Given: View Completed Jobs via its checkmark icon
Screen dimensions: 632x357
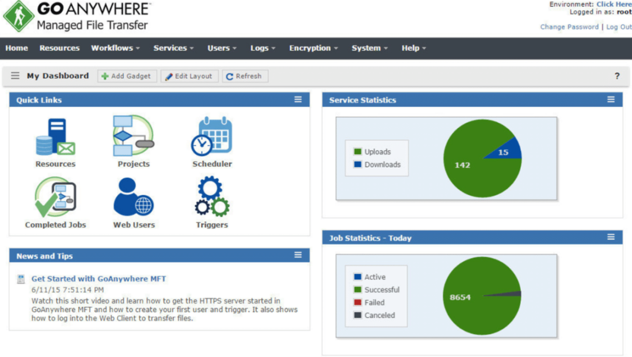Looking at the screenshot, I should tap(54, 198).
